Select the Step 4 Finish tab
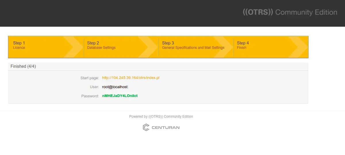345x155 pixels. tap(271, 47)
